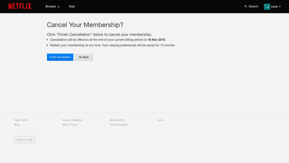The height and width of the screenshot is (163, 289).
Task: Expand the Browse dropdown arrow
Action: click(59, 7)
